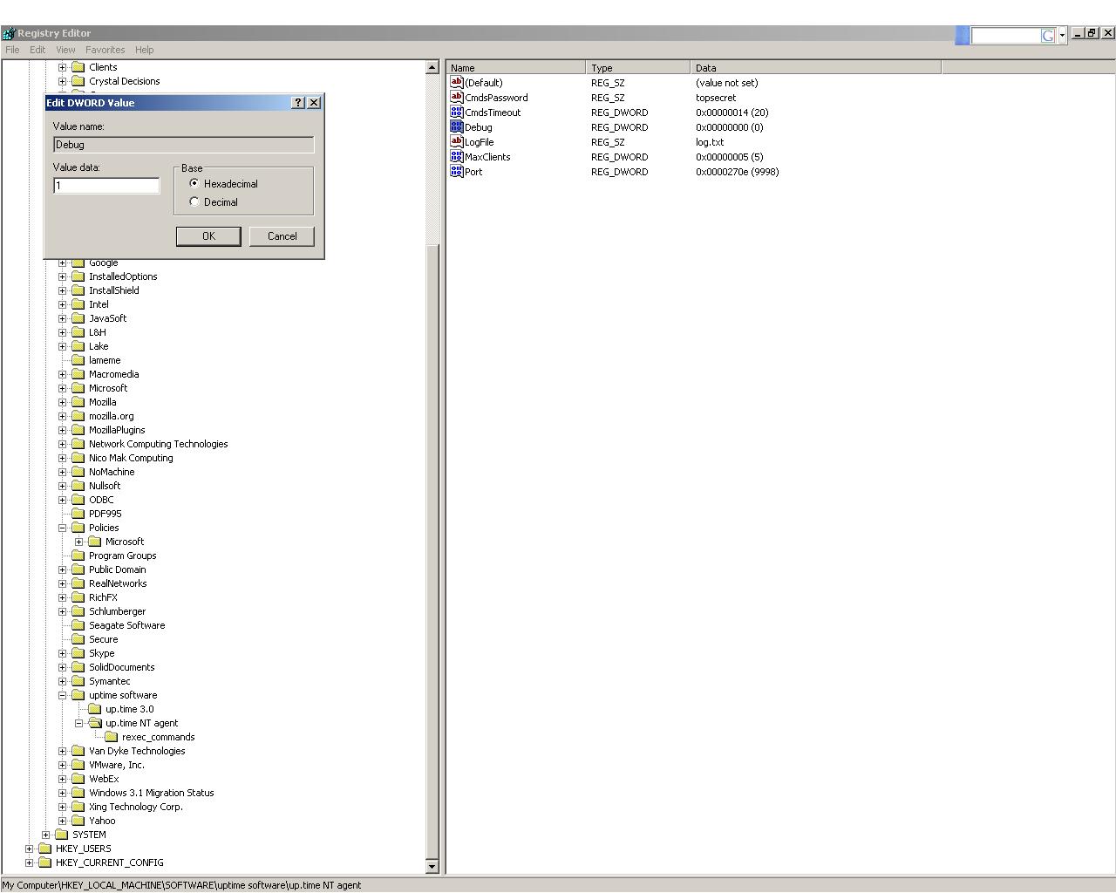The width and height of the screenshot is (1116, 893).
Task: Click the CmdsPassword string value icon
Action: click(x=456, y=98)
